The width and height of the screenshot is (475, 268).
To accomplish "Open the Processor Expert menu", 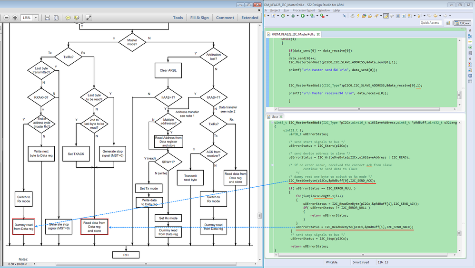I will click(x=304, y=10).
